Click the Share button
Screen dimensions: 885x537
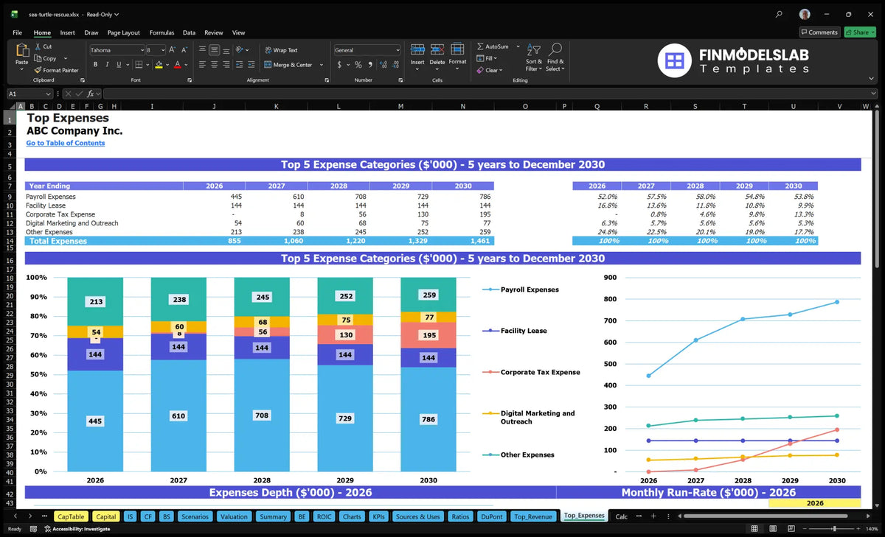860,32
